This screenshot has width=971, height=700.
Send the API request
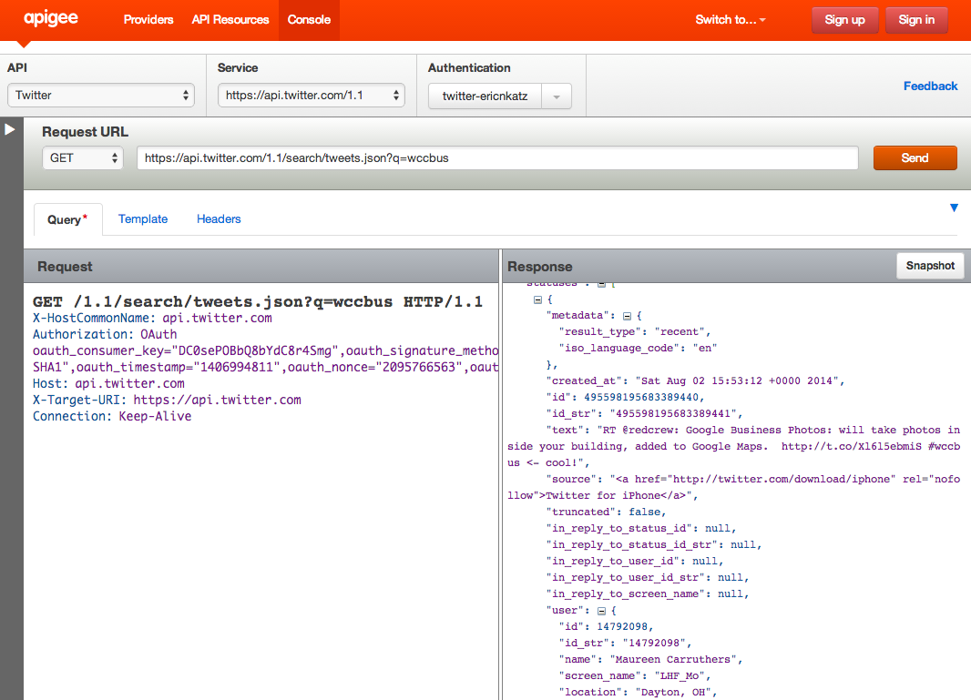[915, 157]
